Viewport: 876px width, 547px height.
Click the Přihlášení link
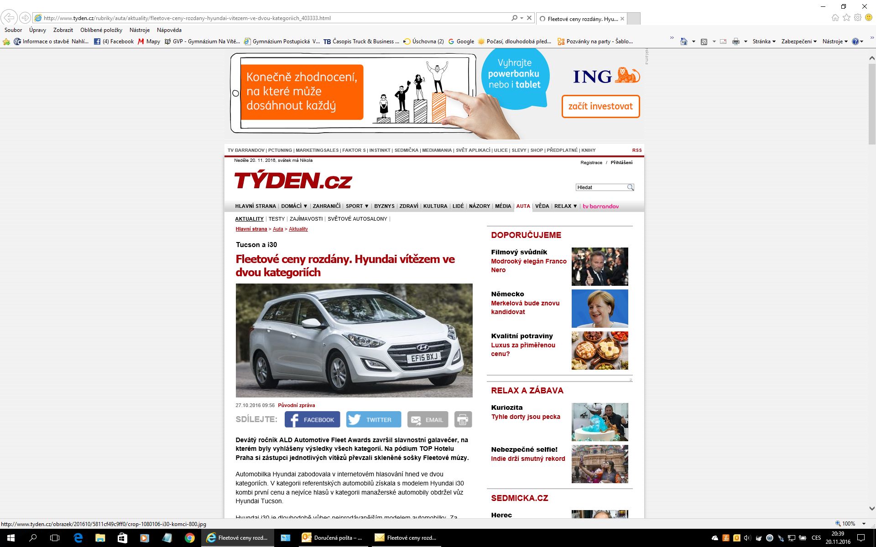(x=621, y=163)
